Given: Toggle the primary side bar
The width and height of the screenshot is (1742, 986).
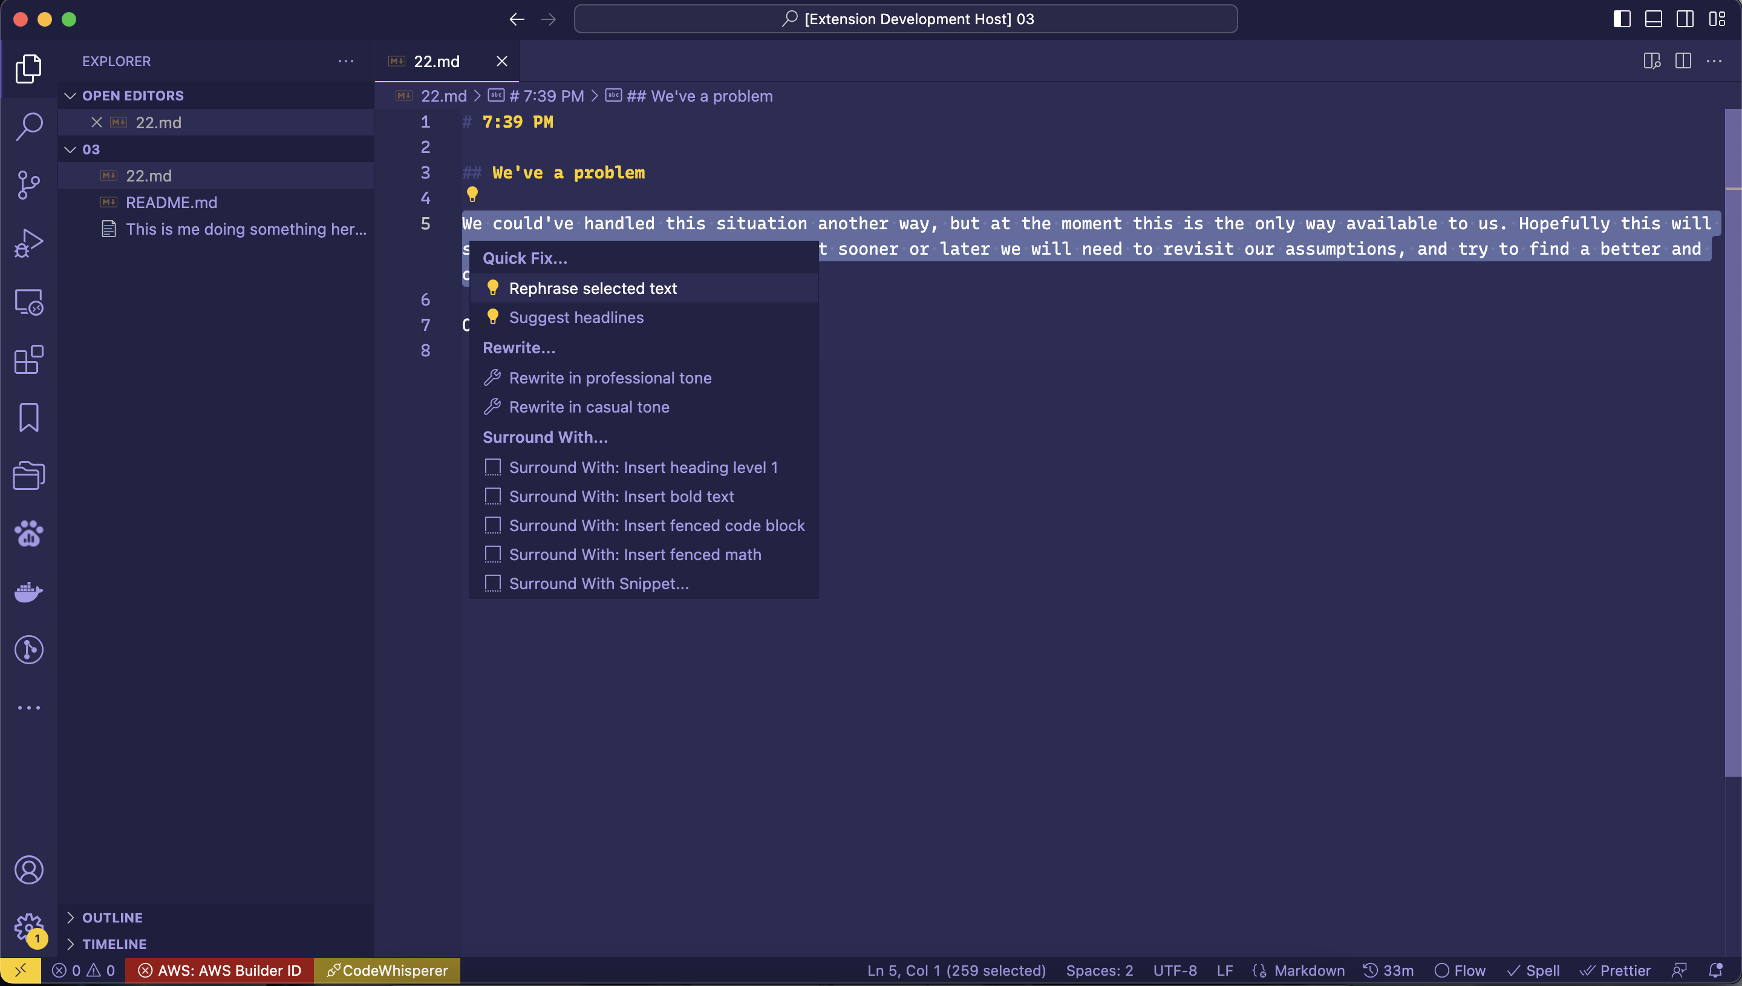Looking at the screenshot, I should pos(1622,19).
